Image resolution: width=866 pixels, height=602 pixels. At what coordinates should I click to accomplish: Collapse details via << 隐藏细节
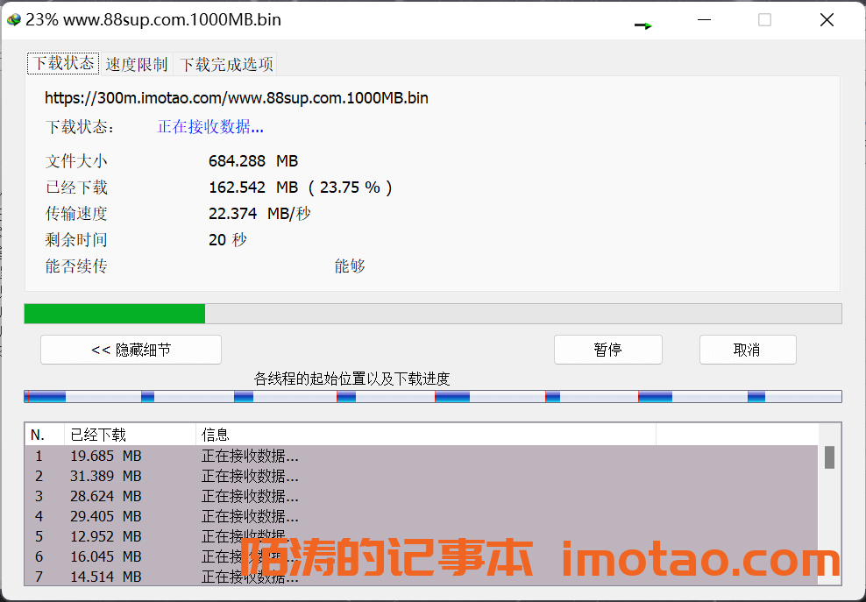[x=131, y=350]
